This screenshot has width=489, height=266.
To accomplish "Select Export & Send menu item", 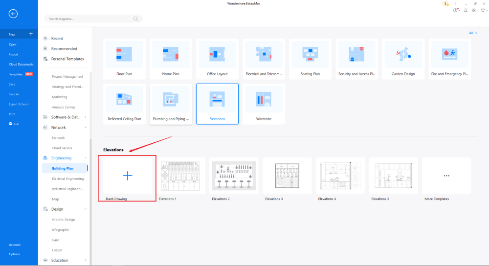I will tap(19, 104).
